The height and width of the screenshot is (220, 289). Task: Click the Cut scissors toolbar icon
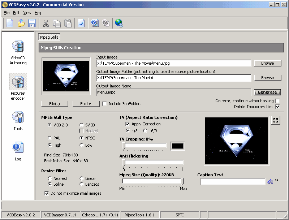pos(46,23)
